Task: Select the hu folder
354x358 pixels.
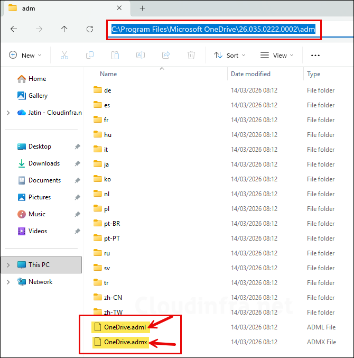Action: click(x=103, y=135)
